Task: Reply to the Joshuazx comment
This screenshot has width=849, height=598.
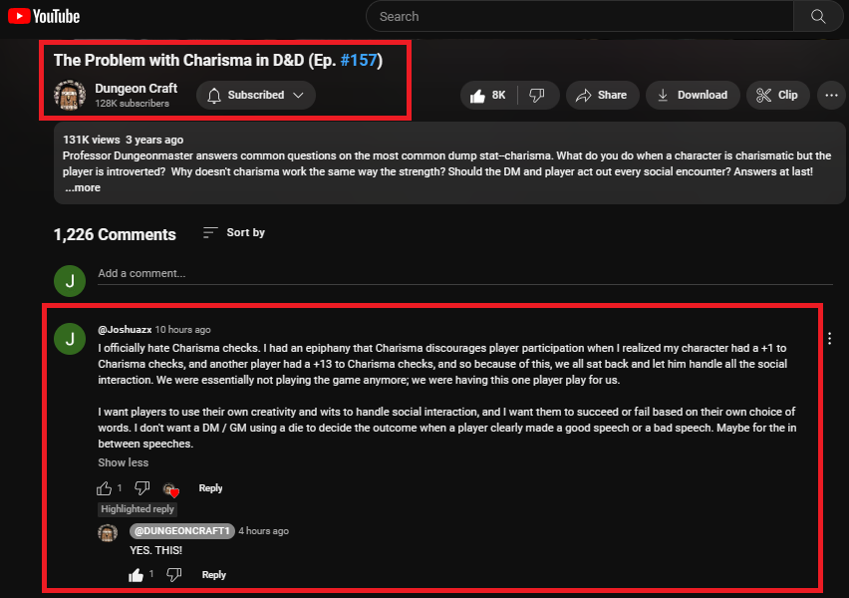Action: [x=210, y=488]
